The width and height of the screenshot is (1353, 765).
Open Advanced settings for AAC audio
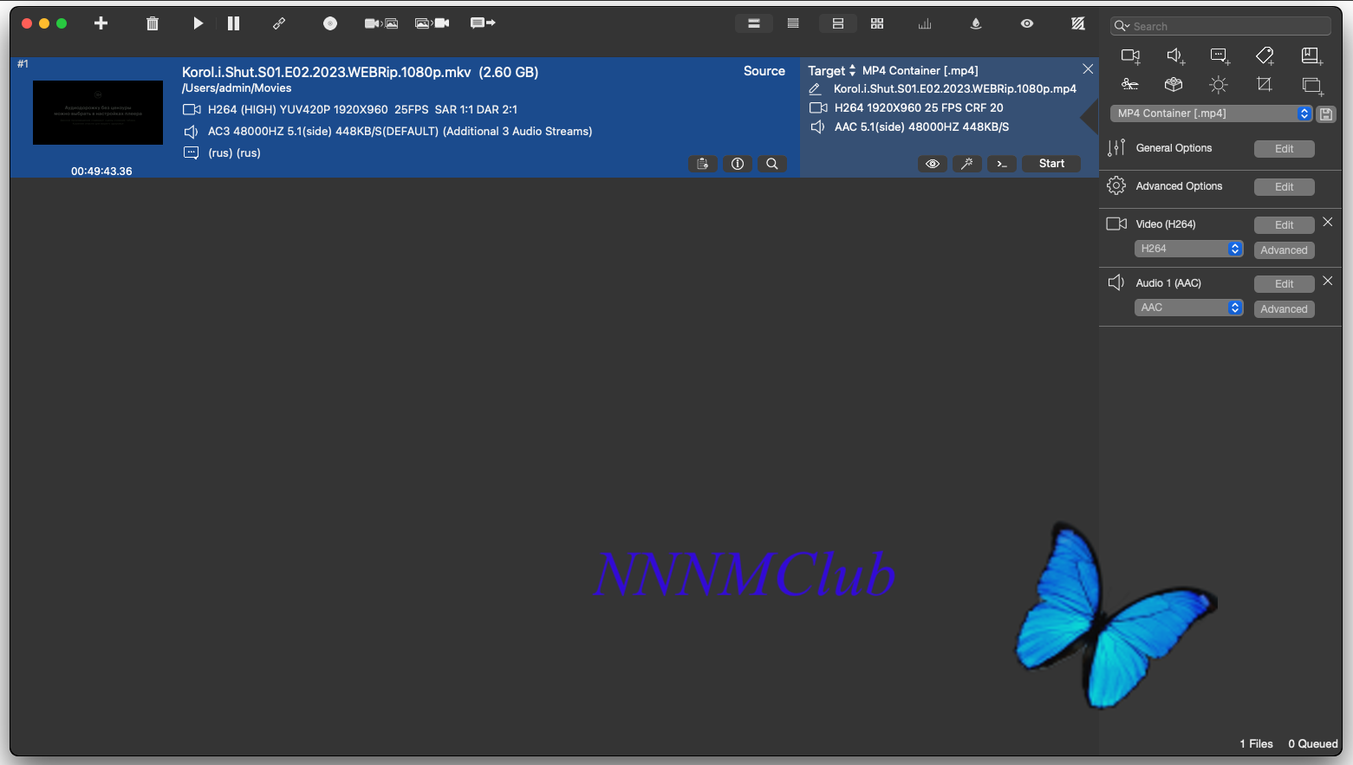tap(1284, 309)
